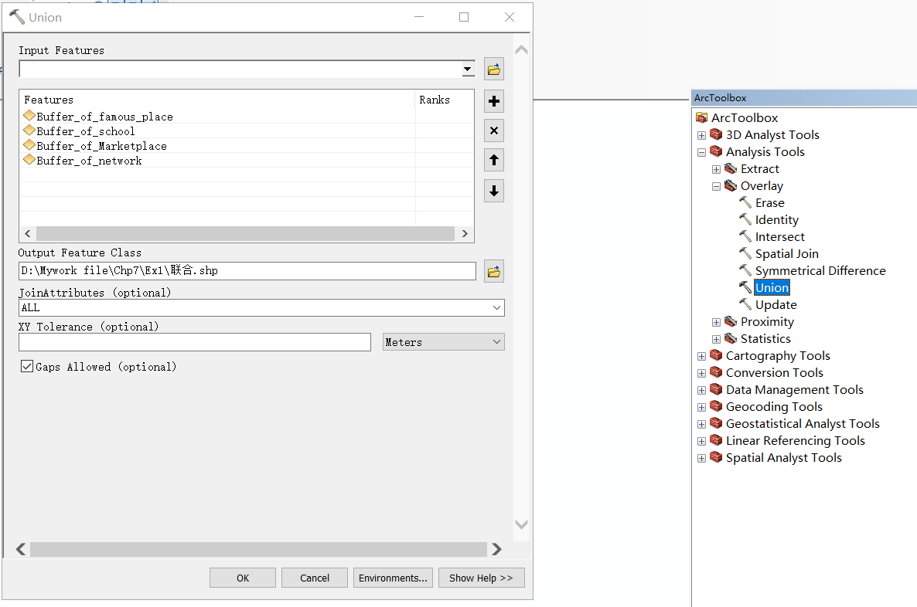917x607 pixels.
Task: Select the Intersect tool hammer icon
Action: click(745, 236)
